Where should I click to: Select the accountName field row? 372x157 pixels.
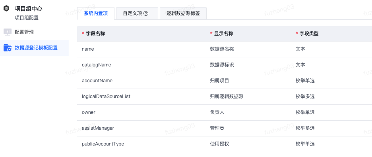[225, 81]
